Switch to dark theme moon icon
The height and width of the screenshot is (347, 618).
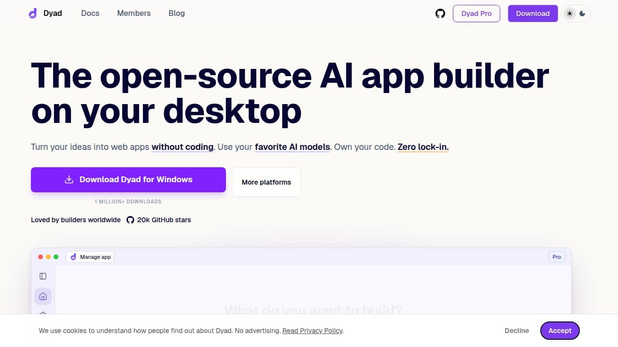582,13
